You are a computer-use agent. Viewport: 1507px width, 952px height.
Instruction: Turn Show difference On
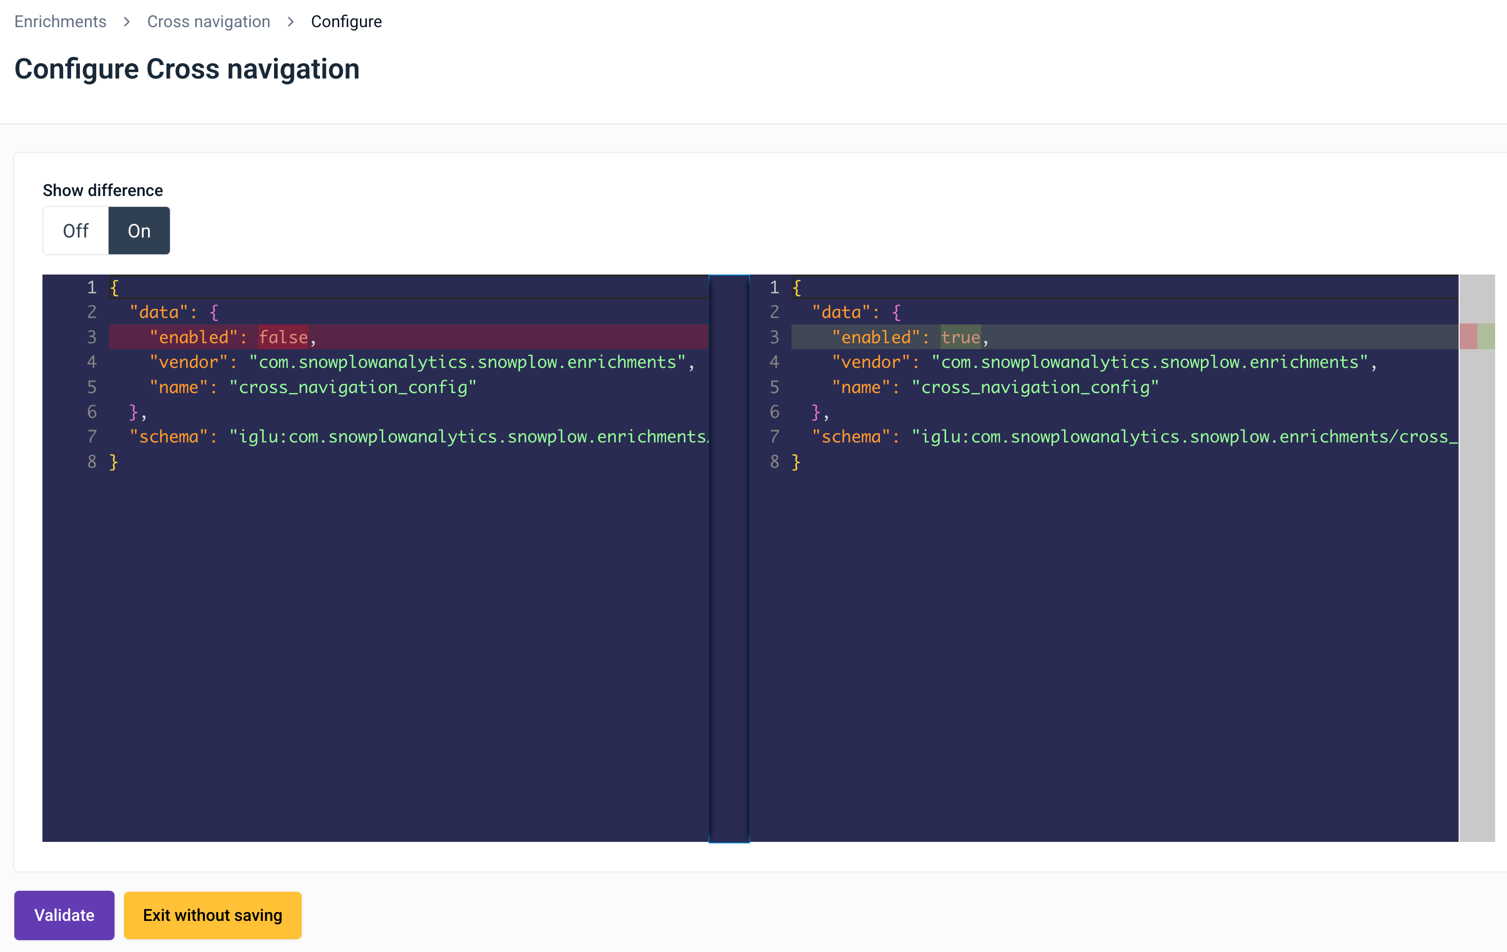[139, 230]
